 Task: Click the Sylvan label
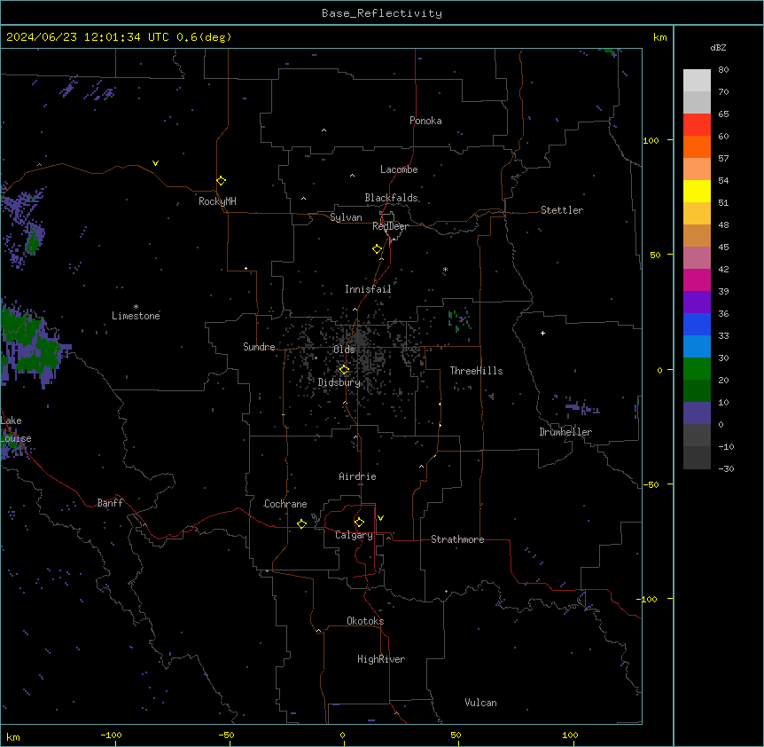[x=346, y=217]
